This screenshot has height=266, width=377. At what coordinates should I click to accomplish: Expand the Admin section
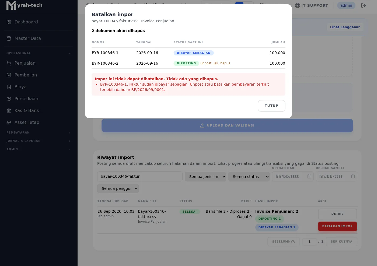coord(39,149)
